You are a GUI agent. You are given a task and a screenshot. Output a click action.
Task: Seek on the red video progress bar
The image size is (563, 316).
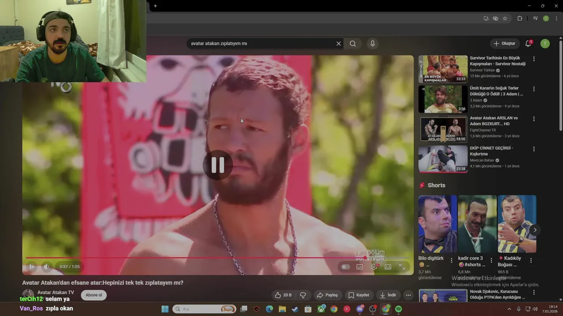(218, 258)
